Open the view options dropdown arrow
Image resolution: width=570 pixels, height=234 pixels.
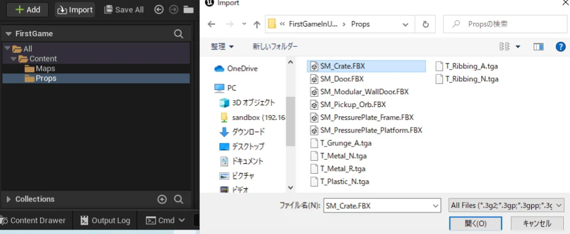tap(518, 46)
